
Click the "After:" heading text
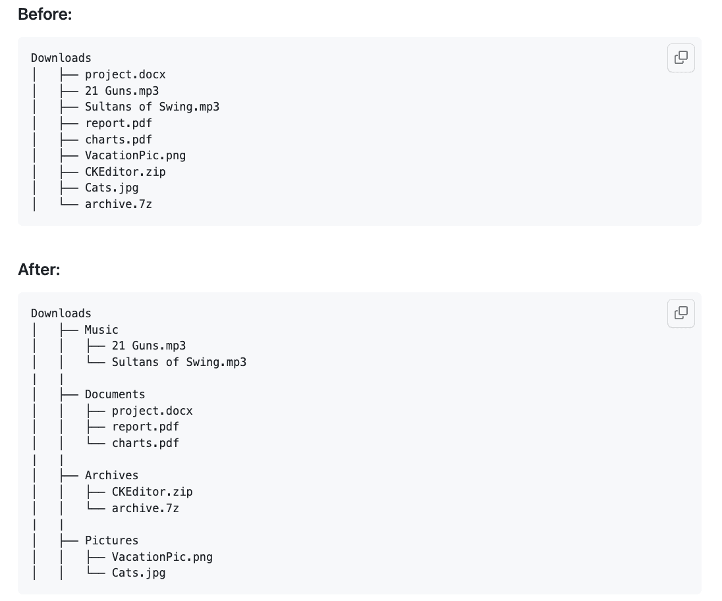click(x=39, y=269)
